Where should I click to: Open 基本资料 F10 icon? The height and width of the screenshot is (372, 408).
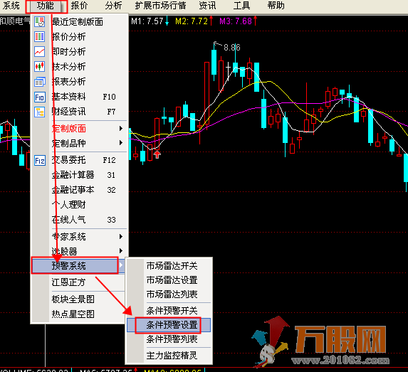40,97
